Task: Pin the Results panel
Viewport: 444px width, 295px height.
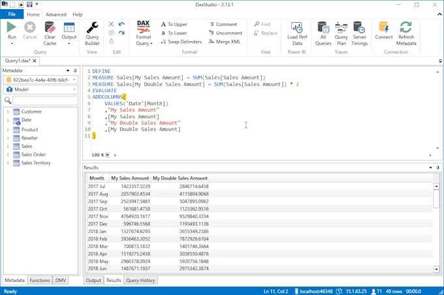Action: 437,168
